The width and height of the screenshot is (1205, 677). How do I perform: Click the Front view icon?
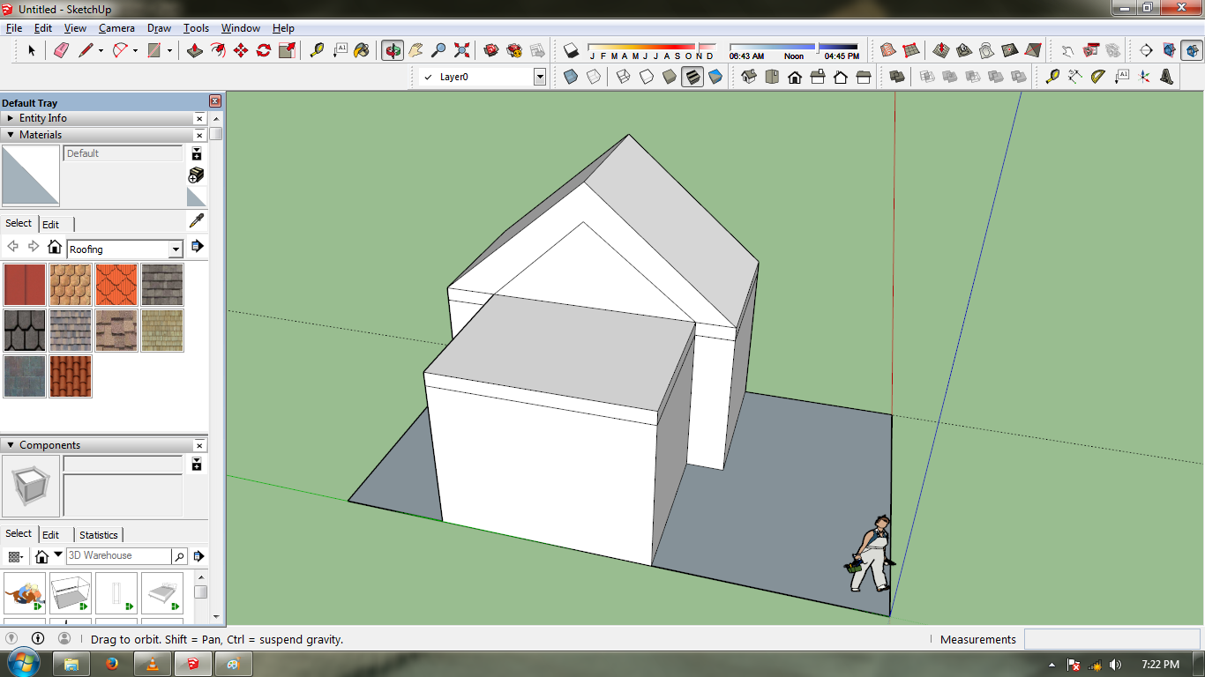click(795, 78)
